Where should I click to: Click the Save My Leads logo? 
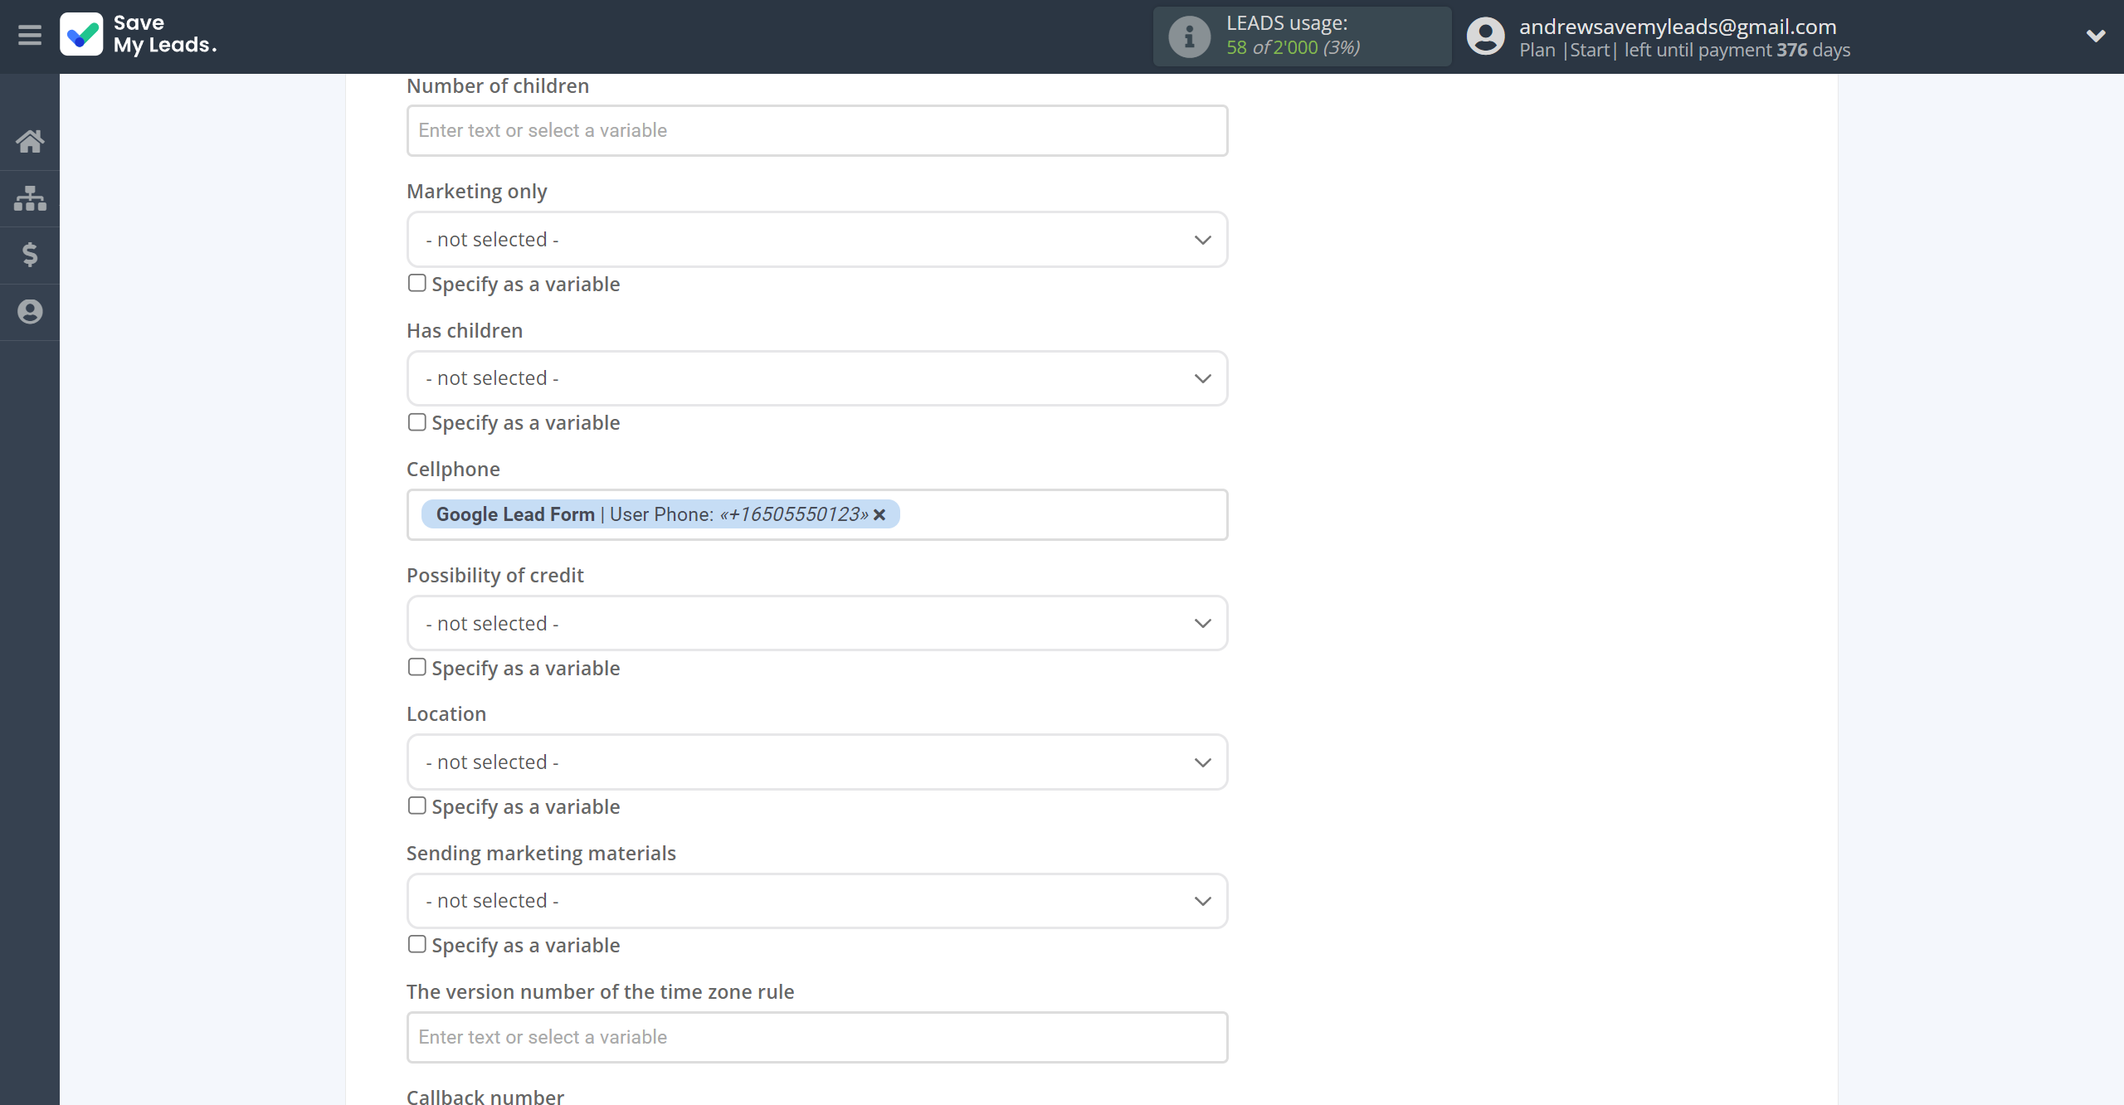click(x=139, y=35)
